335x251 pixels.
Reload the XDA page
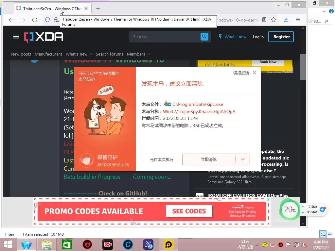(x=35, y=20)
